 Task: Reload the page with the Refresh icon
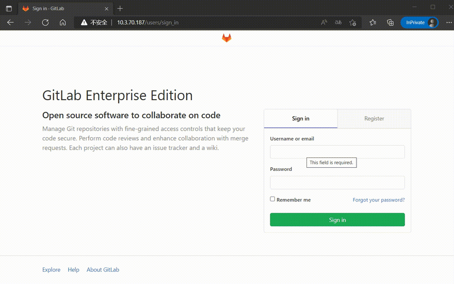(45, 22)
